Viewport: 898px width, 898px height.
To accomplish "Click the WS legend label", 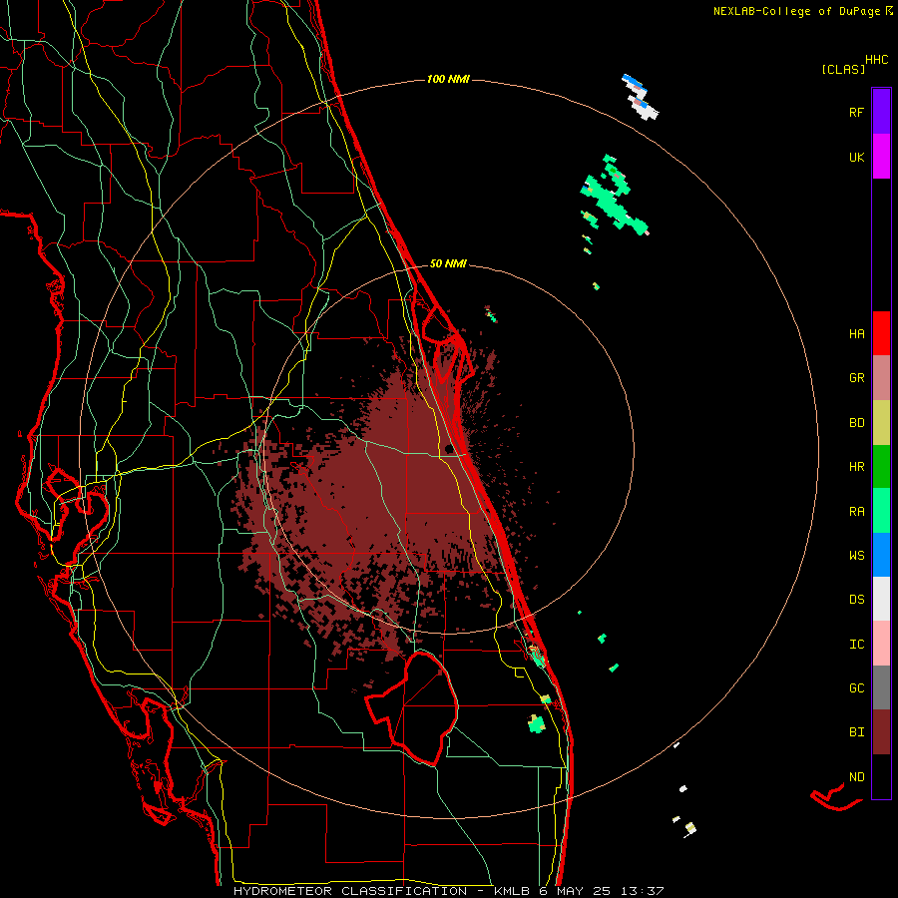I will [x=856, y=556].
